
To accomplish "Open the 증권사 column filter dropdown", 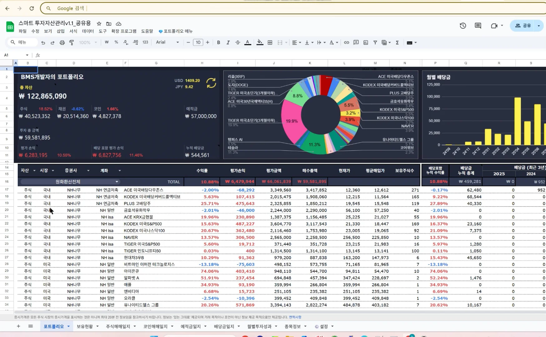I will (x=88, y=171).
